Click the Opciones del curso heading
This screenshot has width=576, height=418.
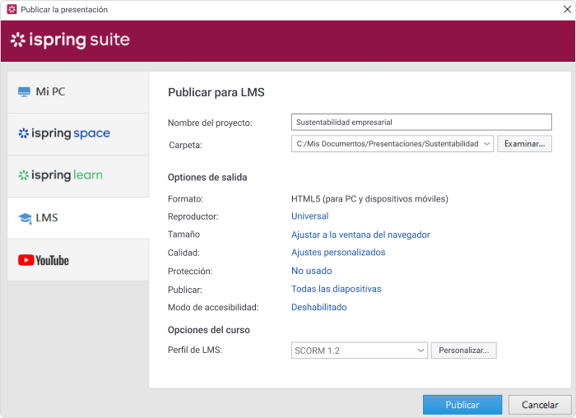[209, 330]
